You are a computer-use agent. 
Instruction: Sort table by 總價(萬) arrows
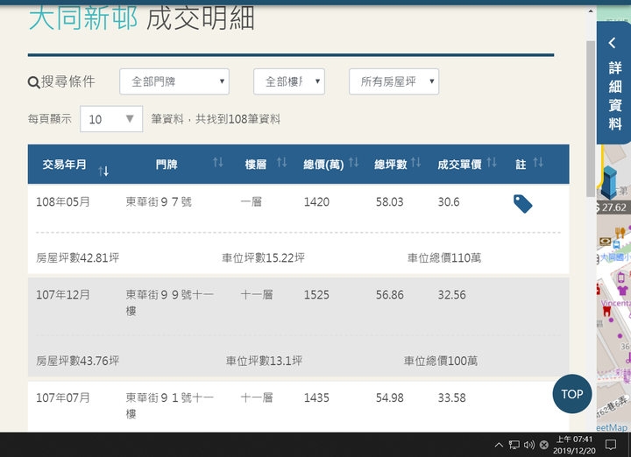pos(353,162)
